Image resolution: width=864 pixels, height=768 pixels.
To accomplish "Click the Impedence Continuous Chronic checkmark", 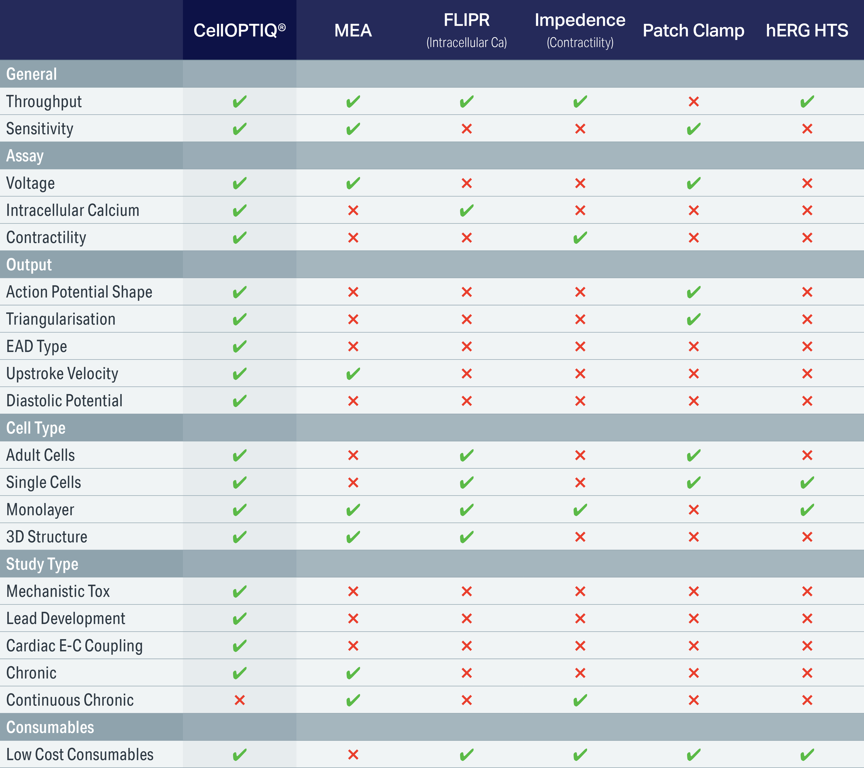I will pos(580,700).
